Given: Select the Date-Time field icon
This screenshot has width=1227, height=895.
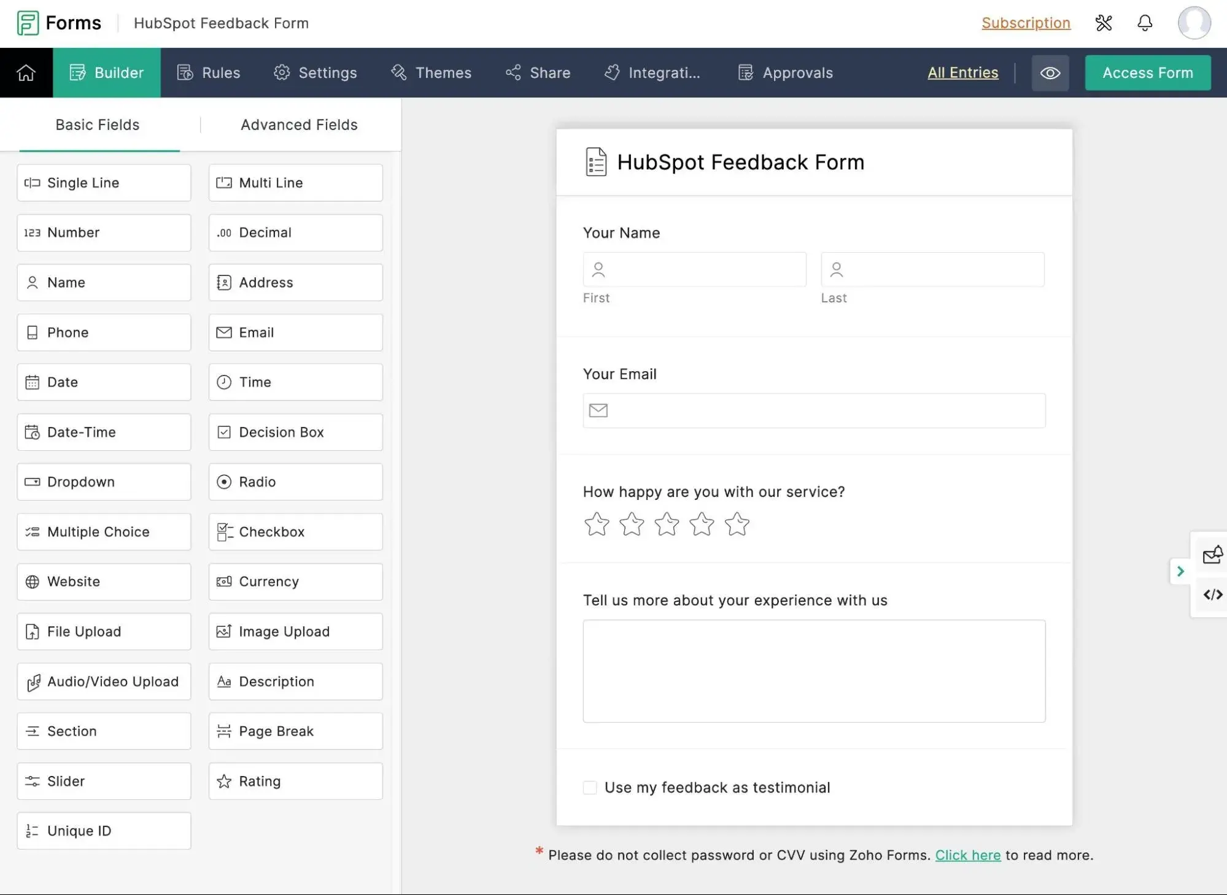Looking at the screenshot, I should (33, 432).
